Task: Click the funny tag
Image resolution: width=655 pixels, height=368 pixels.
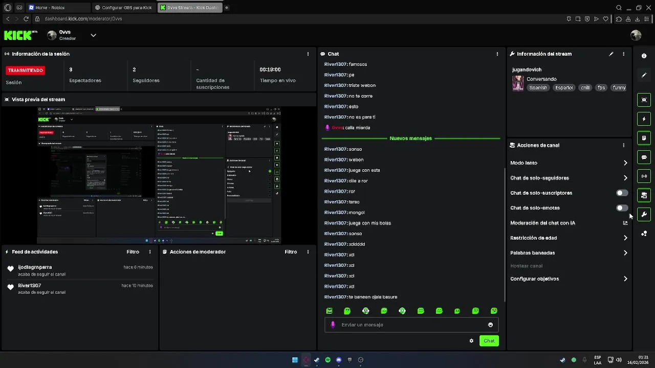Action: (x=619, y=88)
